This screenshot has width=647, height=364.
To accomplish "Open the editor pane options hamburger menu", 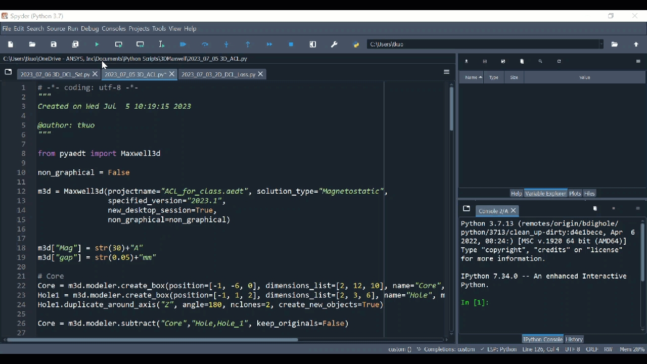I will 446,72.
